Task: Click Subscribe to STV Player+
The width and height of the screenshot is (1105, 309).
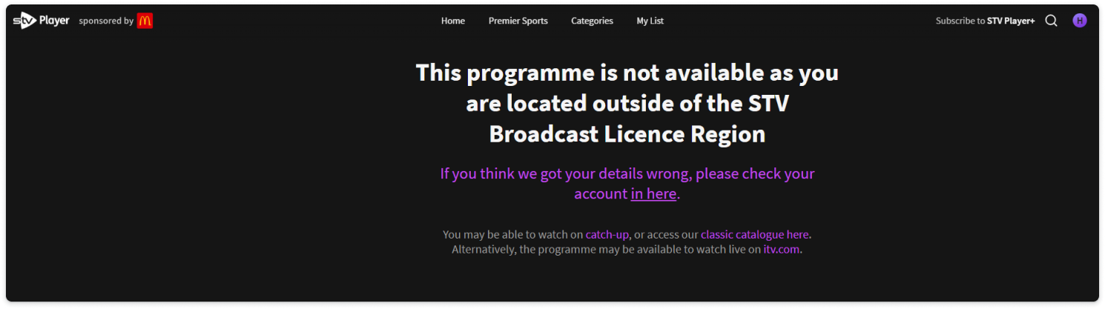Action: (x=985, y=21)
